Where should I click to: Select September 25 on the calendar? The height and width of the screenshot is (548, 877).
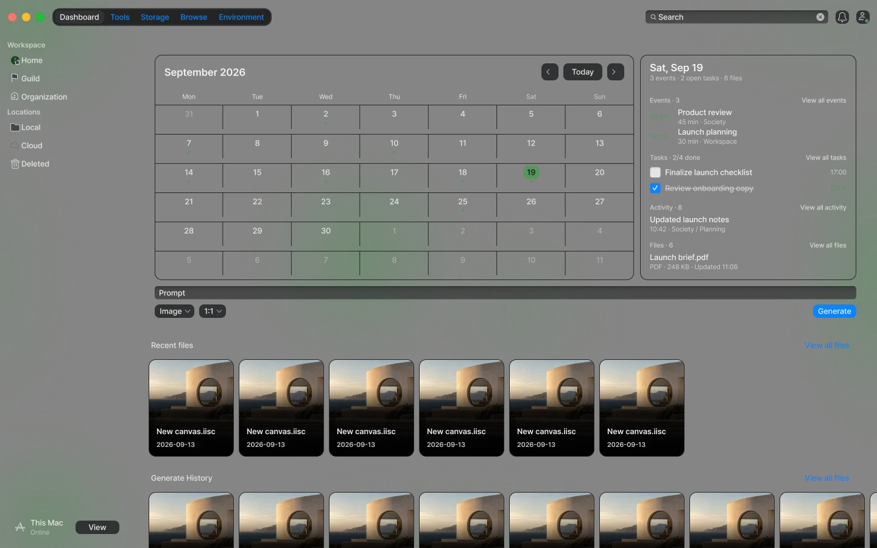coord(463,207)
